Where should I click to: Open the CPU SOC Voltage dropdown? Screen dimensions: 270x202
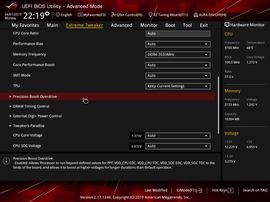click(x=178, y=146)
